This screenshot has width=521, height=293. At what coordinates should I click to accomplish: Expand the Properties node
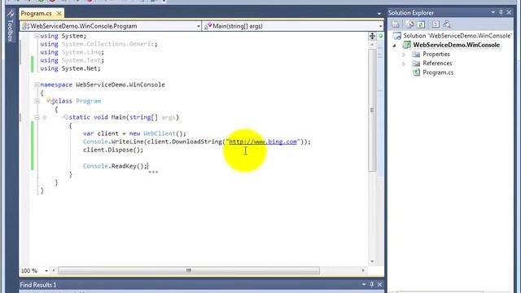[x=404, y=55]
